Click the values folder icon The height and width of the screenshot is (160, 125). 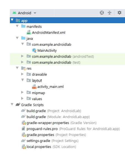[x=28, y=98]
